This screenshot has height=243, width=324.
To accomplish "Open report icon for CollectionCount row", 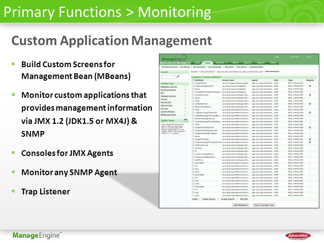I will click(x=310, y=95).
